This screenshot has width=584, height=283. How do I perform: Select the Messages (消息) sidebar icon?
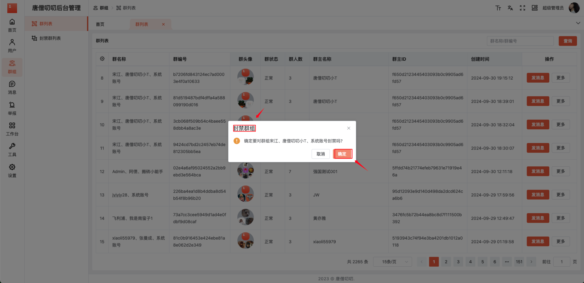click(x=12, y=87)
